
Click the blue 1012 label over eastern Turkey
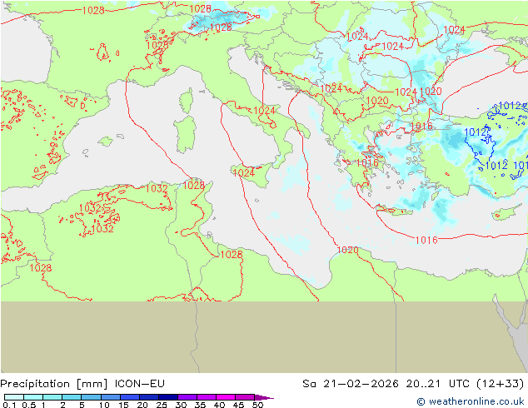click(x=510, y=106)
